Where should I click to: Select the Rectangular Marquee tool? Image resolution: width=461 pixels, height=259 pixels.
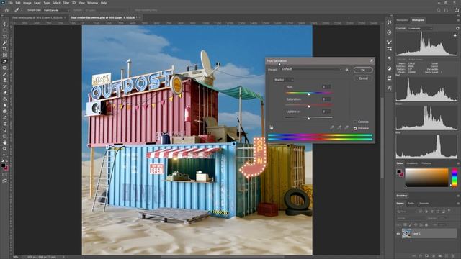(x=5, y=30)
